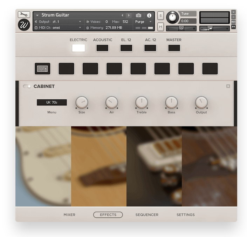
Task: Go to the previous instrument preset arrow
Action: click(122, 15)
